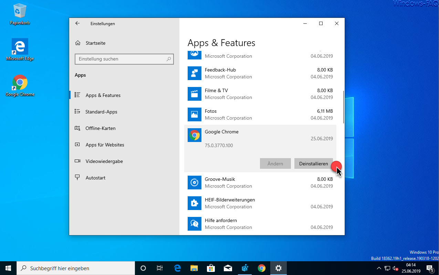The height and width of the screenshot is (275, 439).
Task: Click the Feedback-Hub app icon
Action: [x=194, y=73]
